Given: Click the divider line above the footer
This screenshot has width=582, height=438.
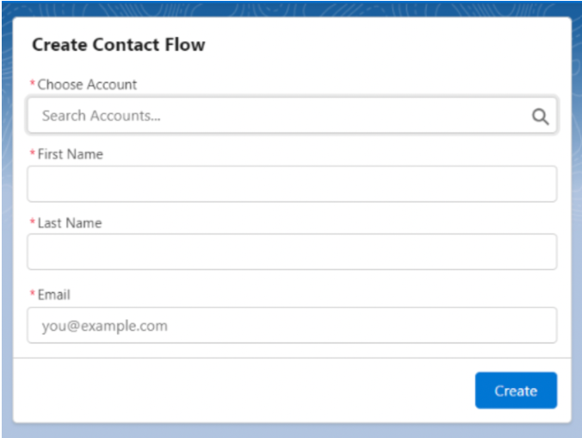Looking at the screenshot, I should coord(292,358).
